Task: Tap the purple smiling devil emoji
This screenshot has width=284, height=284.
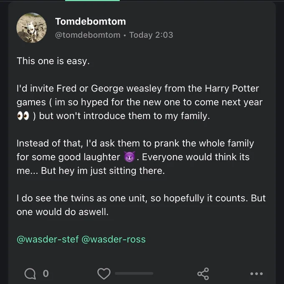Action: pos(129,157)
